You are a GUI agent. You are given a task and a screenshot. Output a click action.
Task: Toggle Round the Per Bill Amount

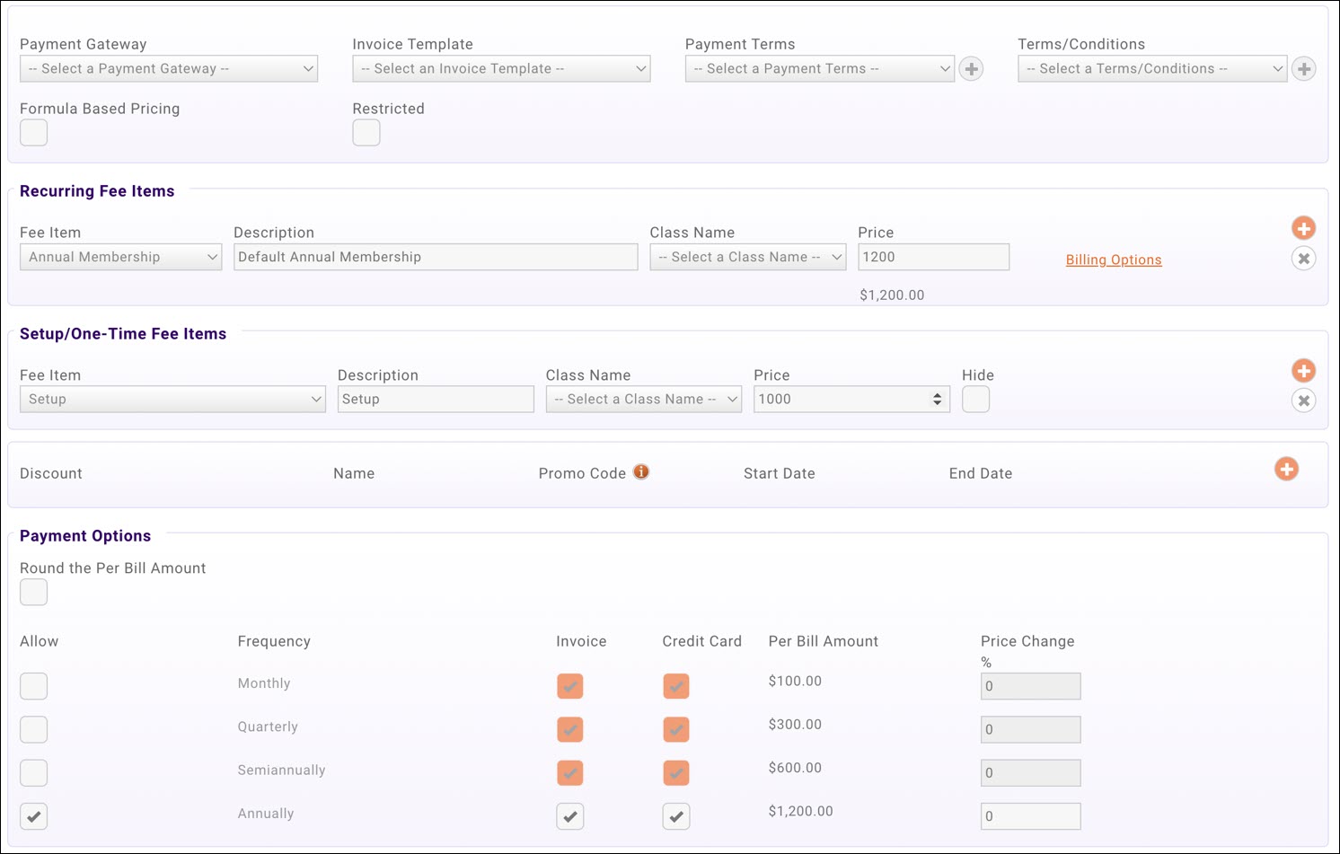(x=33, y=592)
